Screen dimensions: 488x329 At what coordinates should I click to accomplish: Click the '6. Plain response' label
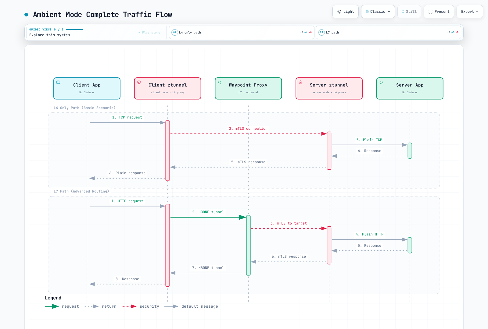click(x=127, y=173)
